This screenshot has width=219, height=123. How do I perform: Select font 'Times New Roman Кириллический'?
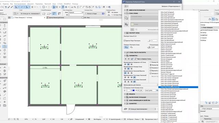point(171,76)
